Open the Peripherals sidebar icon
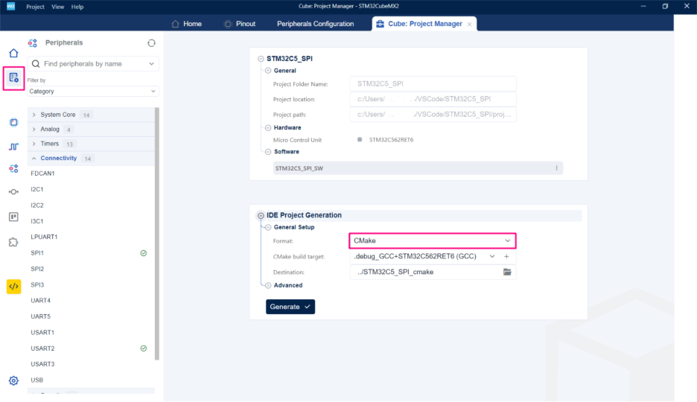Image resolution: width=697 pixels, height=402 pixels. 14,169
